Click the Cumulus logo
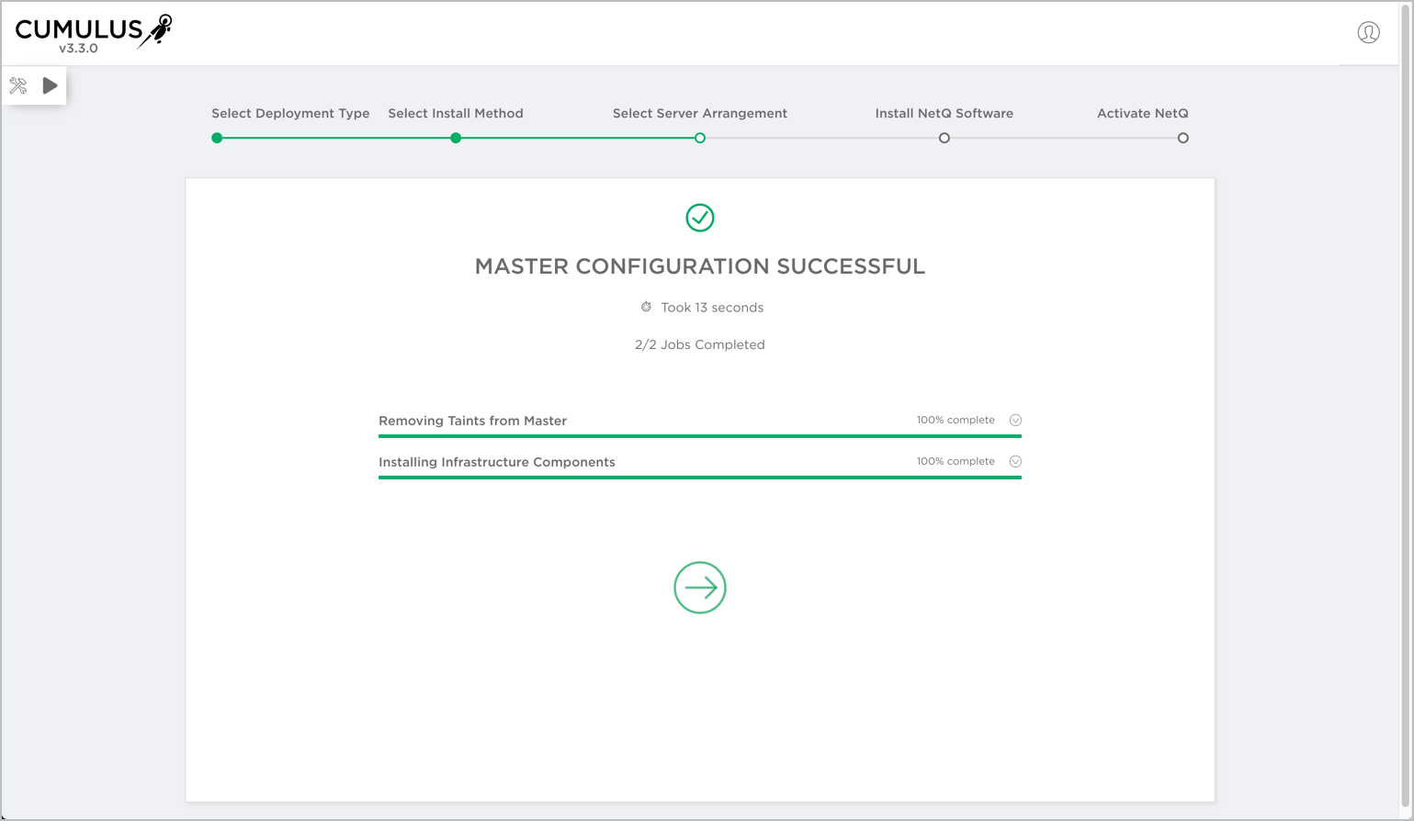This screenshot has width=1414, height=821. [93, 34]
